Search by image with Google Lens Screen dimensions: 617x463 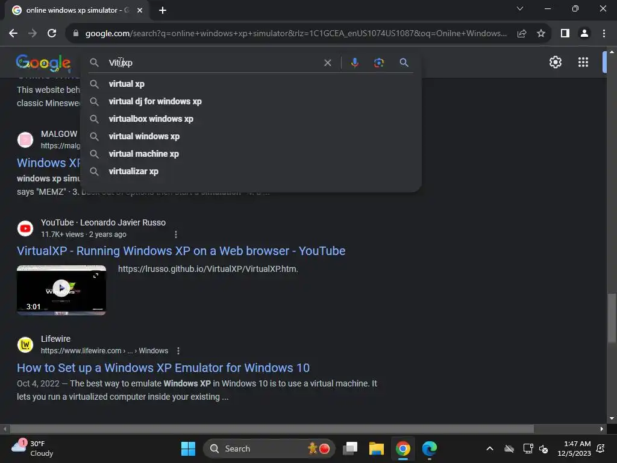point(378,63)
